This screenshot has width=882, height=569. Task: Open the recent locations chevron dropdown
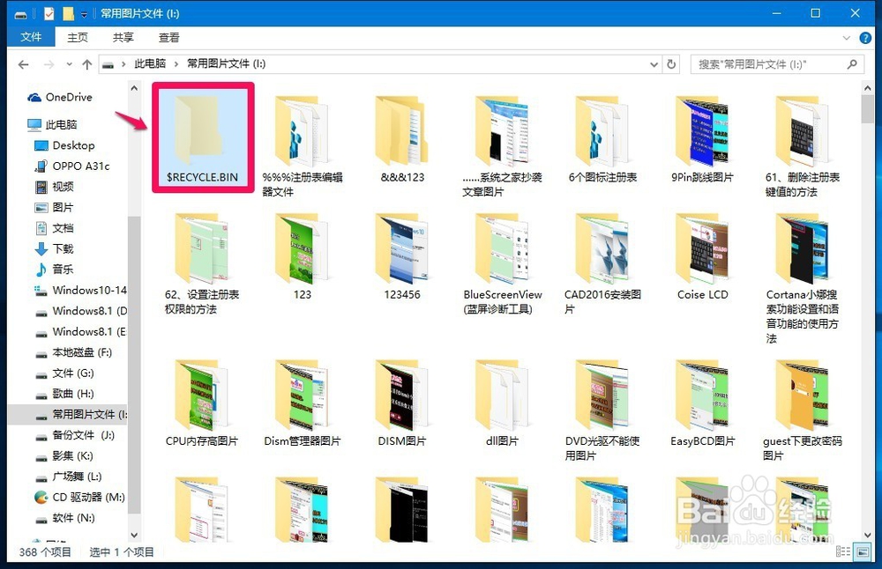(69, 63)
